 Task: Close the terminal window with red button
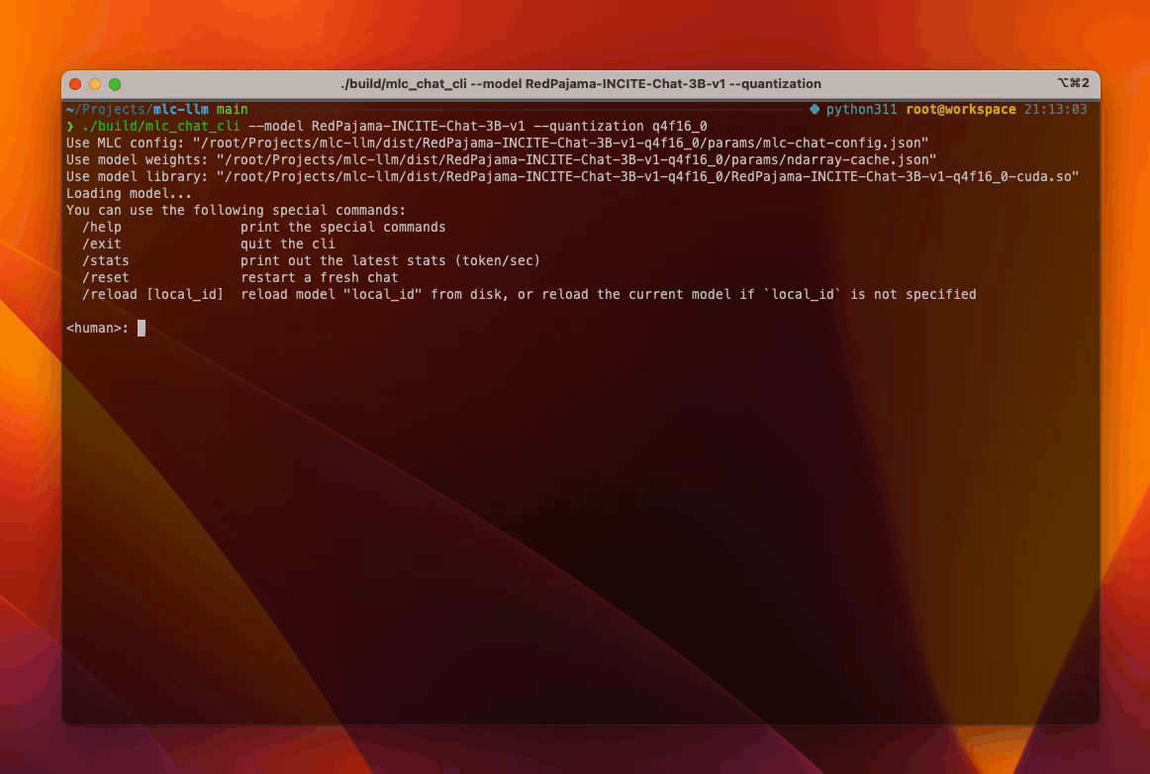pos(75,84)
